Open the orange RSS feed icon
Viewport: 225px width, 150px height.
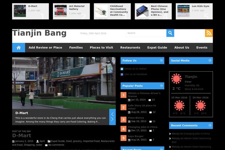(209, 33)
